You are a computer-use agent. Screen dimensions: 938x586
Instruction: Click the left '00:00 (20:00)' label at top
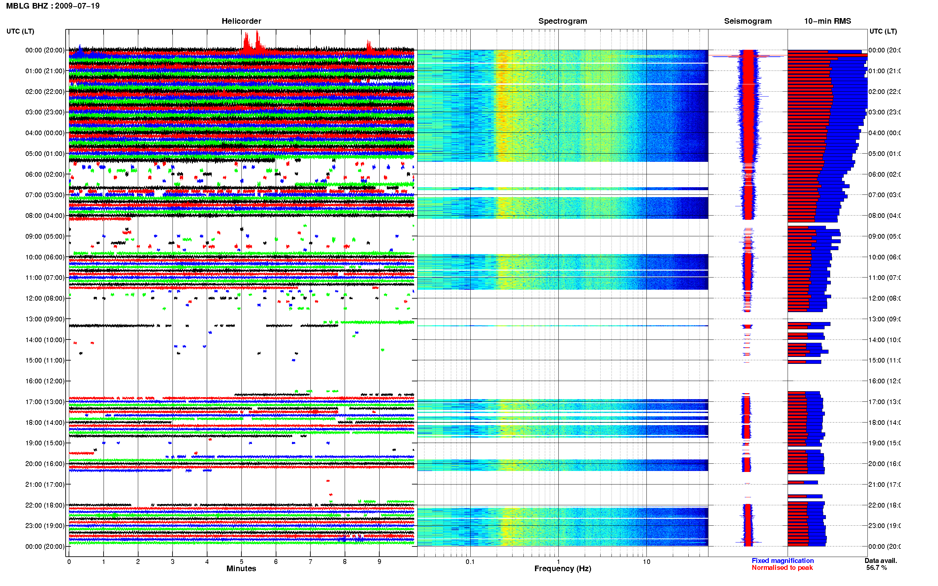(x=45, y=50)
